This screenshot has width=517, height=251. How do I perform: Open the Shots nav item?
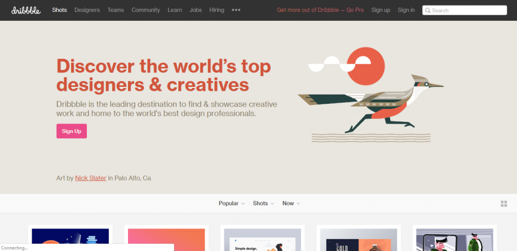pos(59,10)
